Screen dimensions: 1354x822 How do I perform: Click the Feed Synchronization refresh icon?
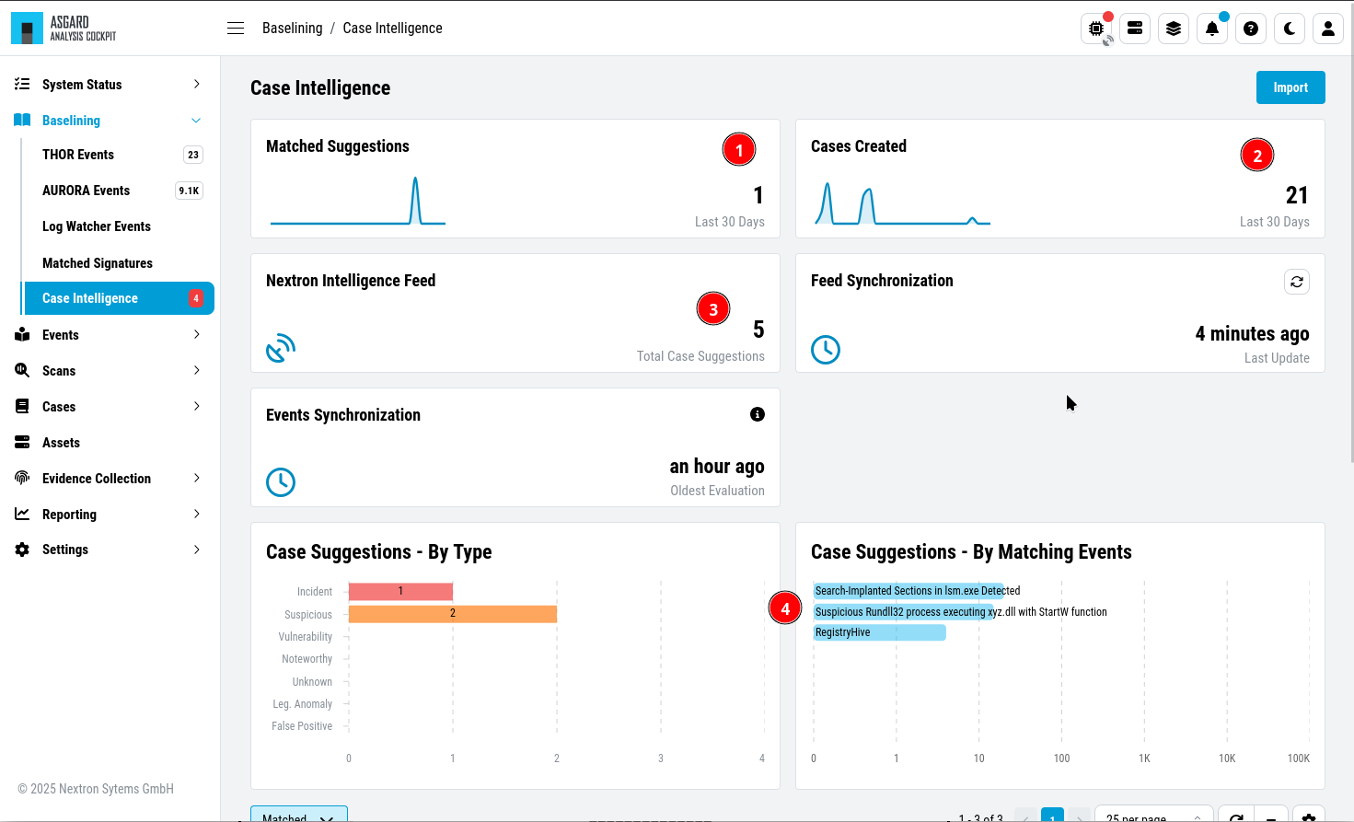click(1297, 282)
